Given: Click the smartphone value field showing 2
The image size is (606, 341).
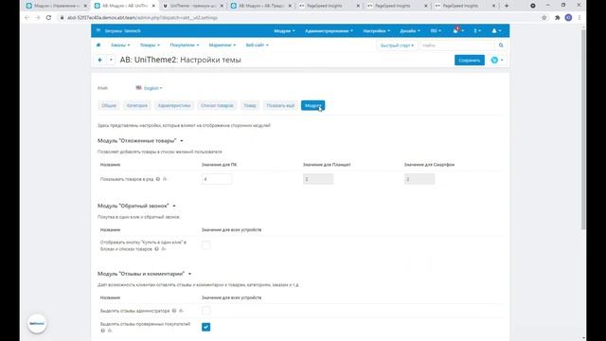Looking at the screenshot, I should pyautogui.click(x=419, y=179).
